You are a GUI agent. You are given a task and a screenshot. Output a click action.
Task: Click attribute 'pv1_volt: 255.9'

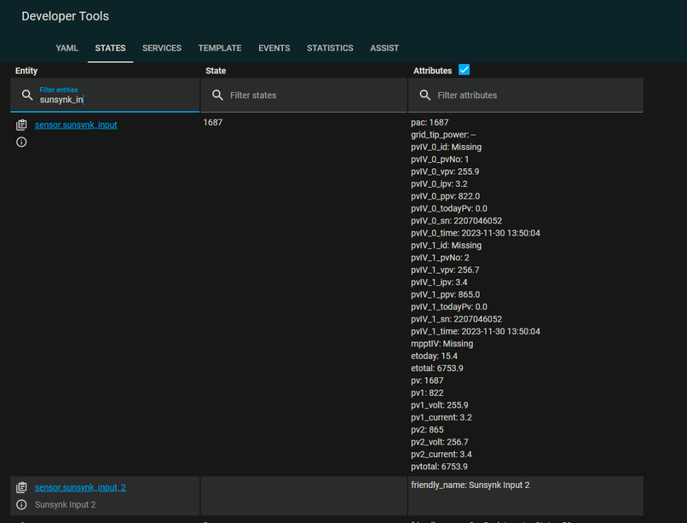pos(440,405)
